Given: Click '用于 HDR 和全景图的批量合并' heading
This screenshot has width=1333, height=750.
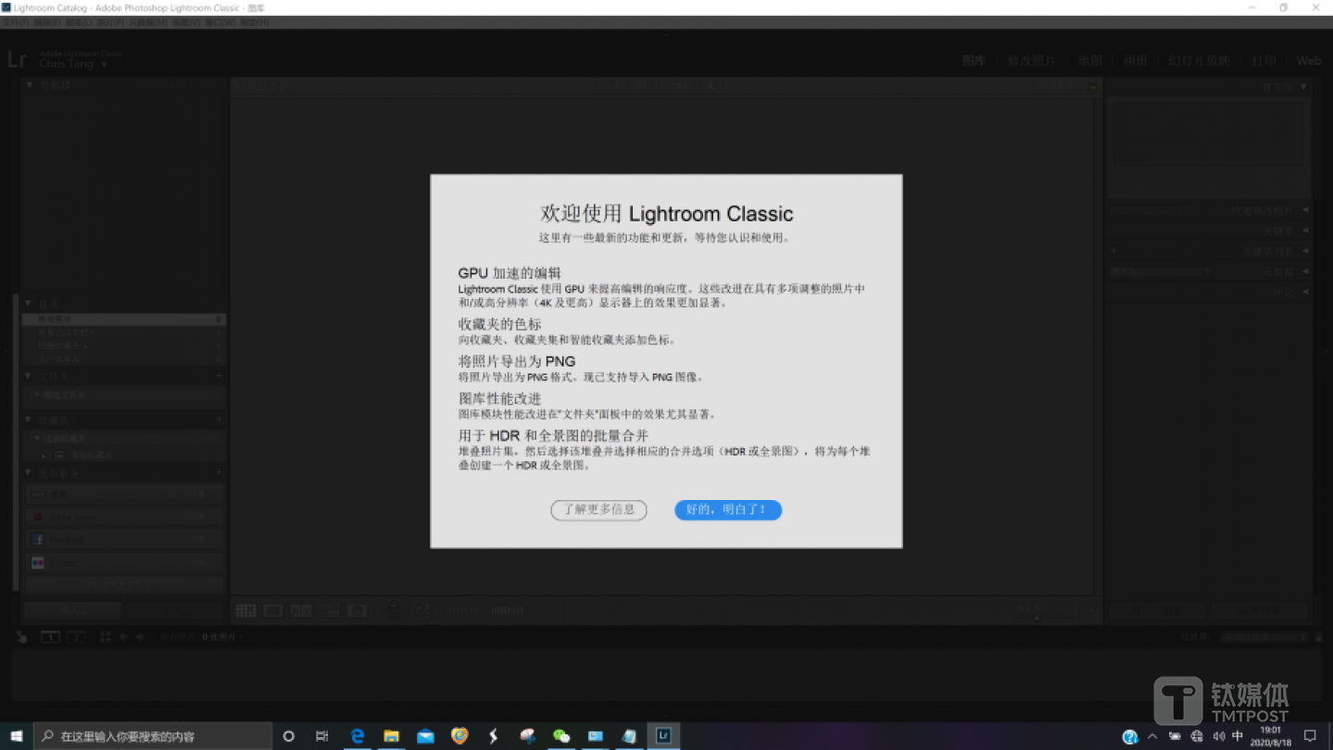Looking at the screenshot, I should point(553,435).
